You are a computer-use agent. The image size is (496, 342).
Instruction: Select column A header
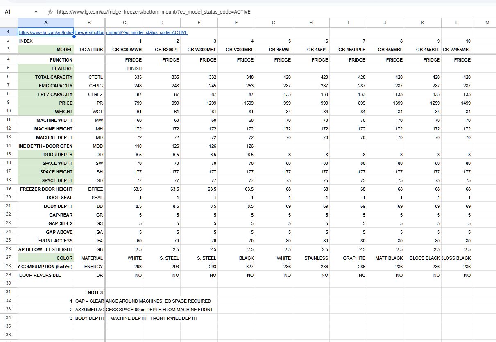click(46, 23)
